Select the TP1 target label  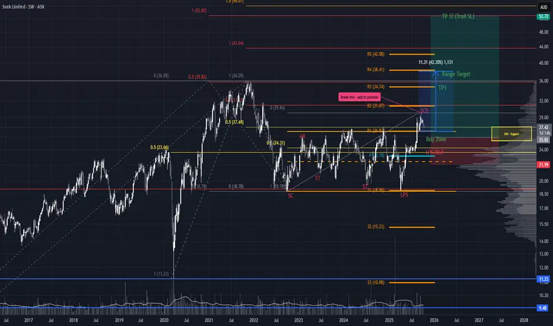[x=442, y=88]
